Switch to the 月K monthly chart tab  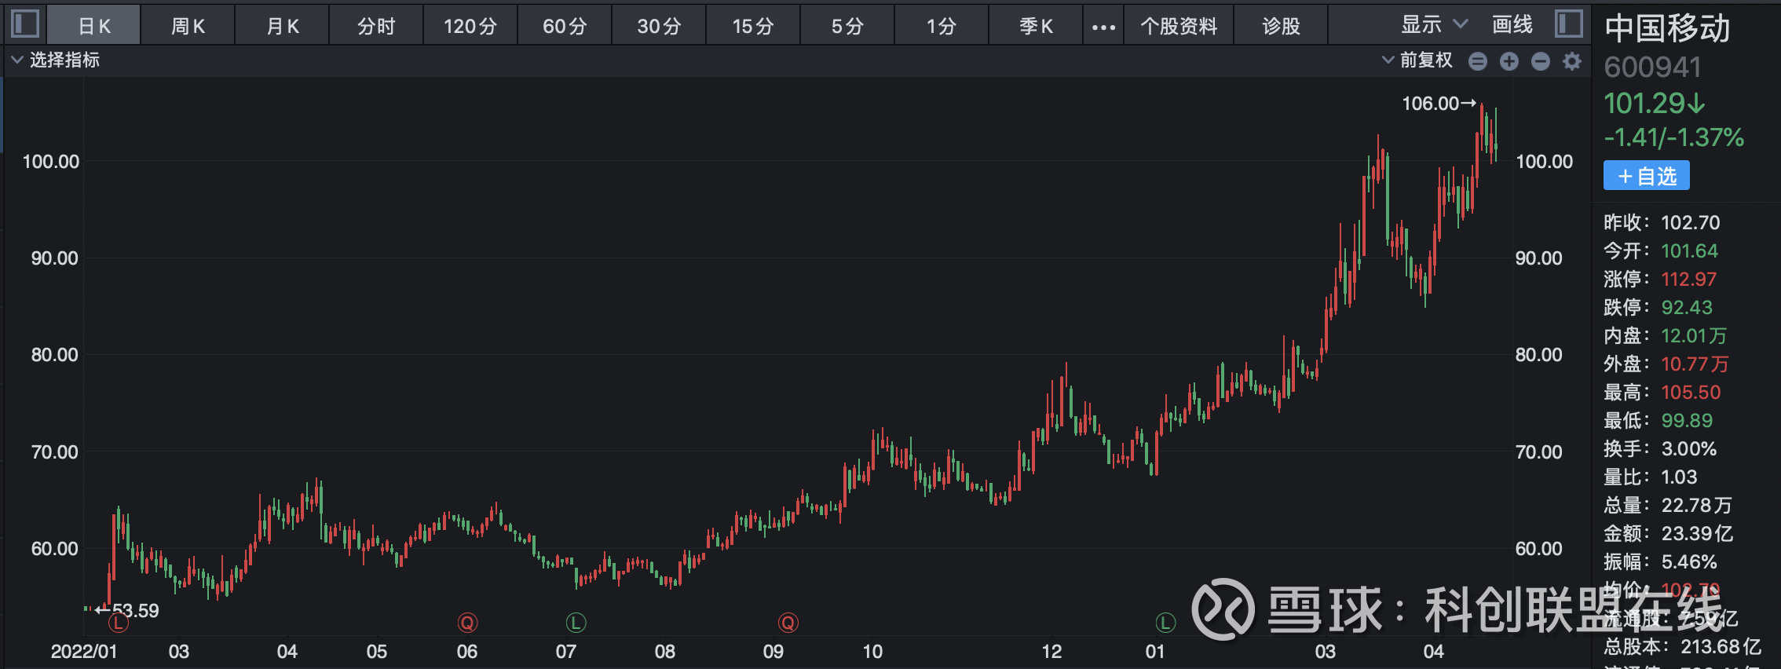pos(283,26)
